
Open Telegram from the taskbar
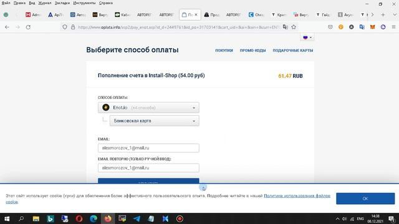point(137,218)
